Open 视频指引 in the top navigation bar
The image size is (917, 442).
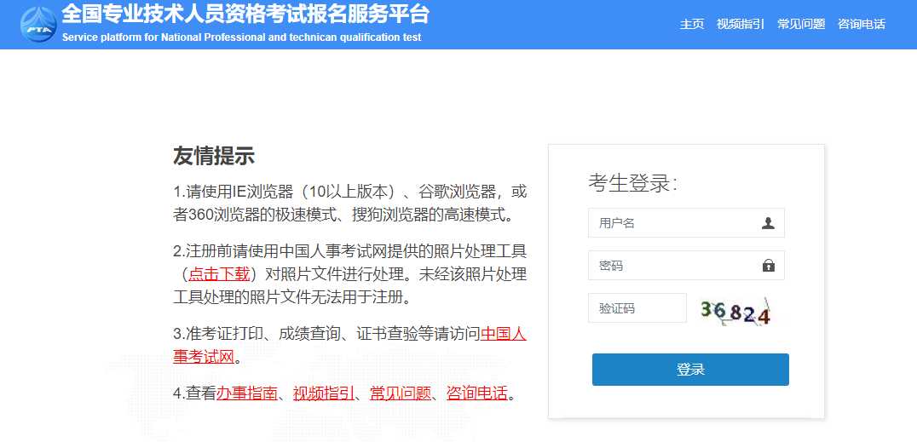[740, 24]
